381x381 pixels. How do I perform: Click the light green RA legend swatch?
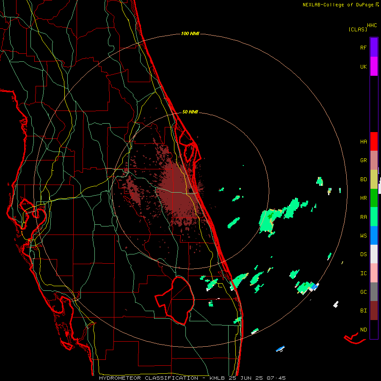coord(374,217)
